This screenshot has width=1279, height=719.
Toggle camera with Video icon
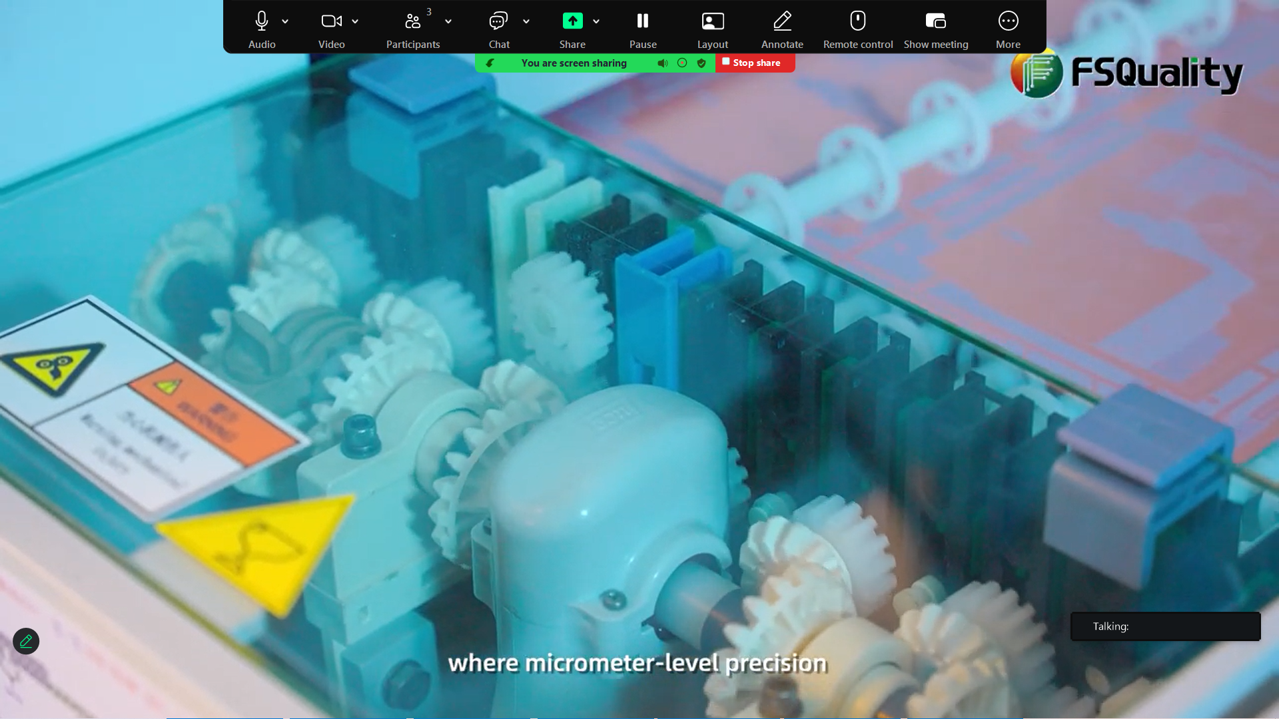click(x=331, y=22)
